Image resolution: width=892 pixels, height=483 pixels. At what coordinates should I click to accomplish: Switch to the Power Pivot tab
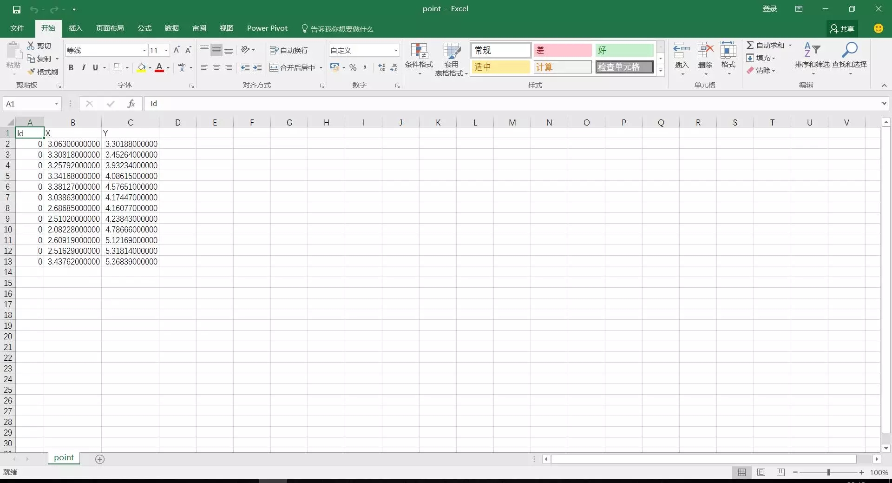pos(267,28)
